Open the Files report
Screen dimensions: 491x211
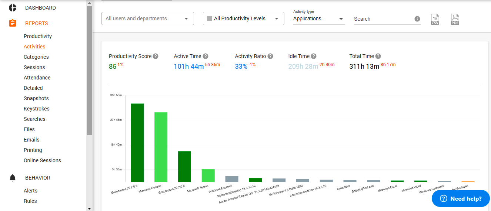pos(29,129)
